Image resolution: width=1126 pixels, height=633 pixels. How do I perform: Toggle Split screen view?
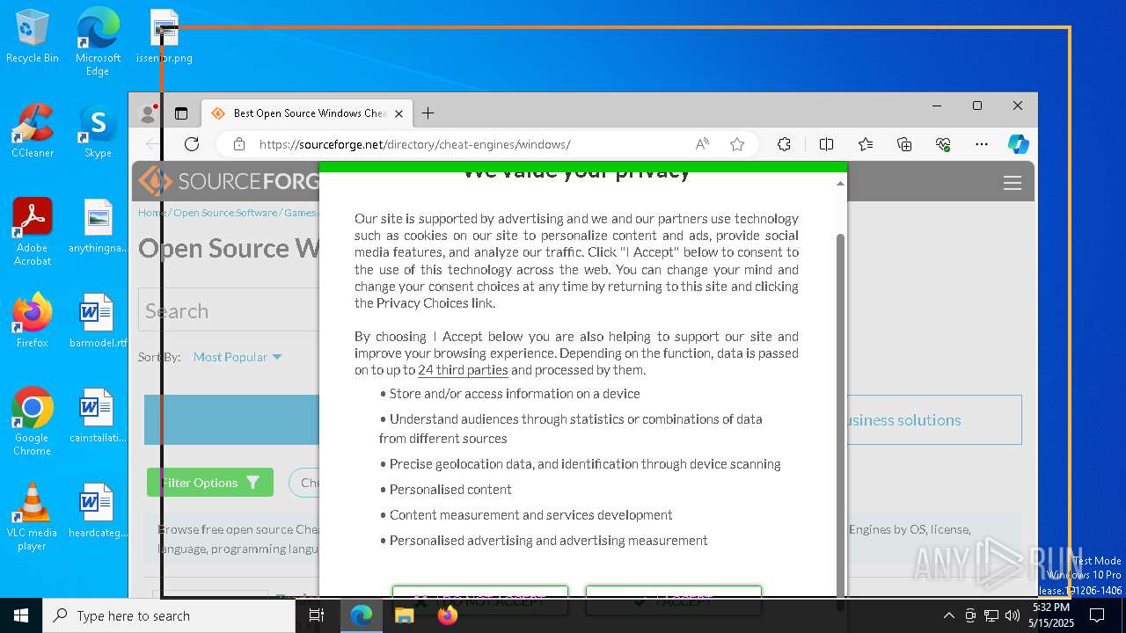click(x=826, y=144)
